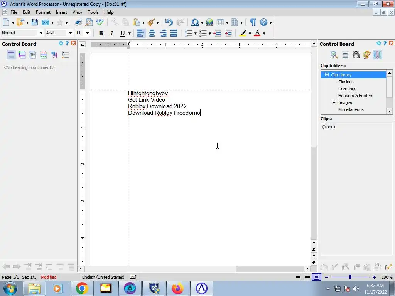Click the yellow highlight color marker

[x=243, y=33]
